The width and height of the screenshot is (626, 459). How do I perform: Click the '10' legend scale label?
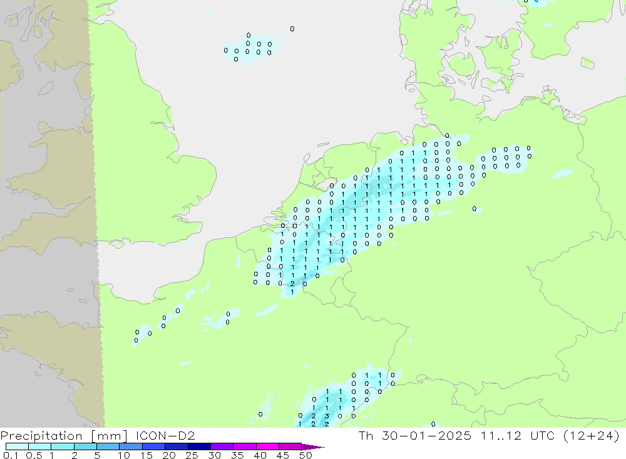click(x=124, y=455)
